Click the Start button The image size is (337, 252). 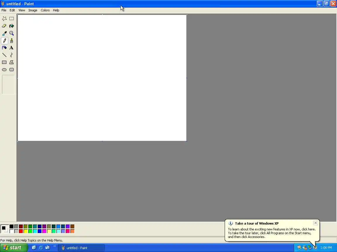13,248
